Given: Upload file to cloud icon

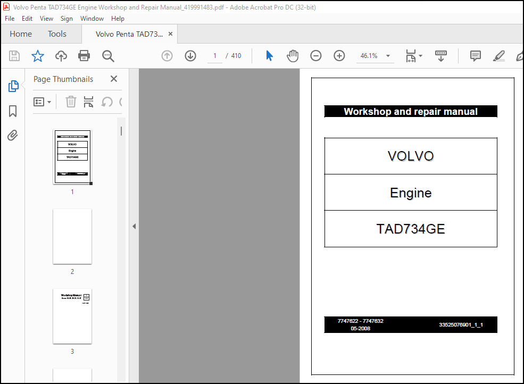Looking at the screenshot, I should 61,56.
